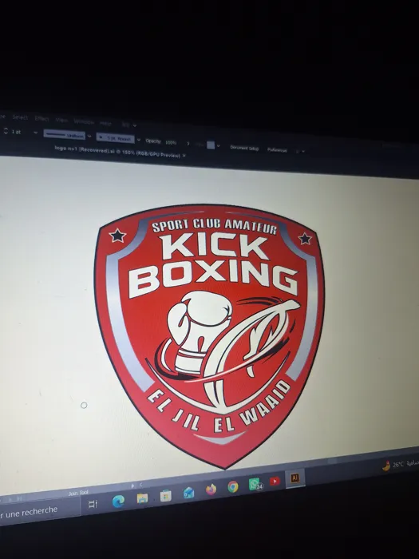Select the logo nv1 [Recovered].ai document tab
419x559 pixels.
(117, 152)
